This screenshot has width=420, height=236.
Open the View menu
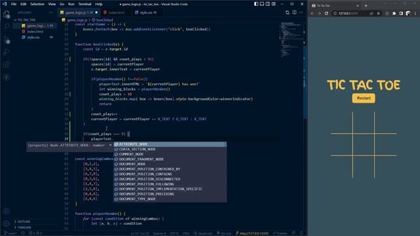[52, 4]
